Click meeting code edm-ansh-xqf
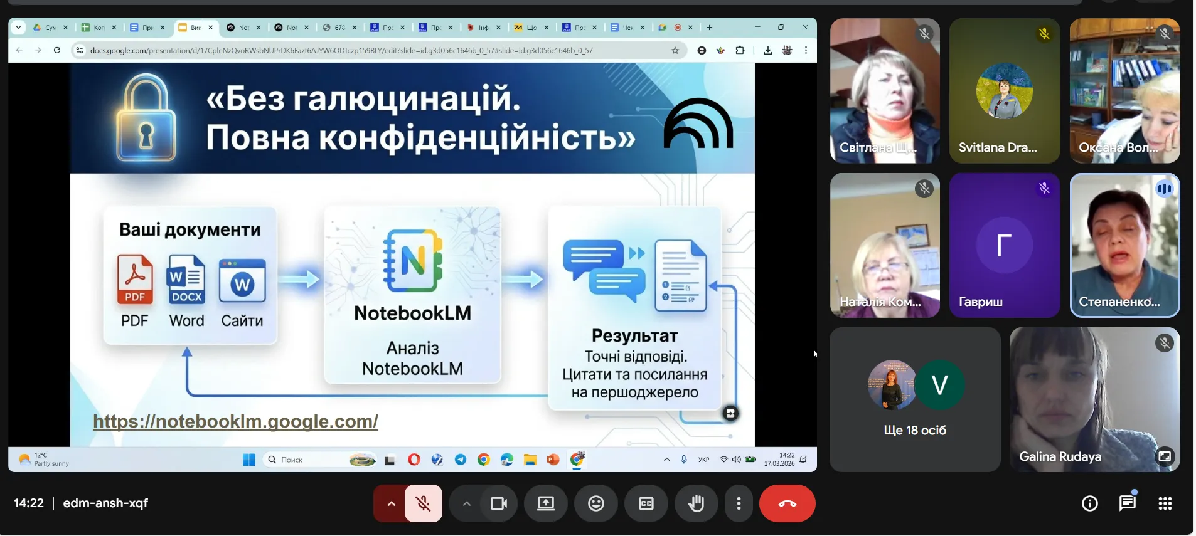Screen dimensions: 1196x536 [105, 503]
